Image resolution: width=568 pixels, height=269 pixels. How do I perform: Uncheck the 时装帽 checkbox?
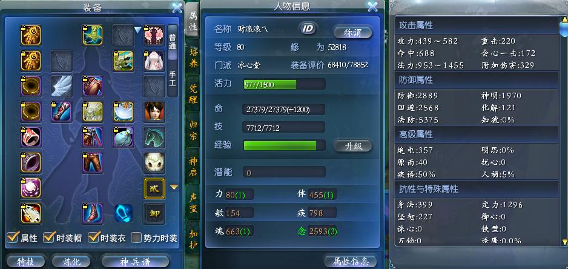[x=49, y=237]
